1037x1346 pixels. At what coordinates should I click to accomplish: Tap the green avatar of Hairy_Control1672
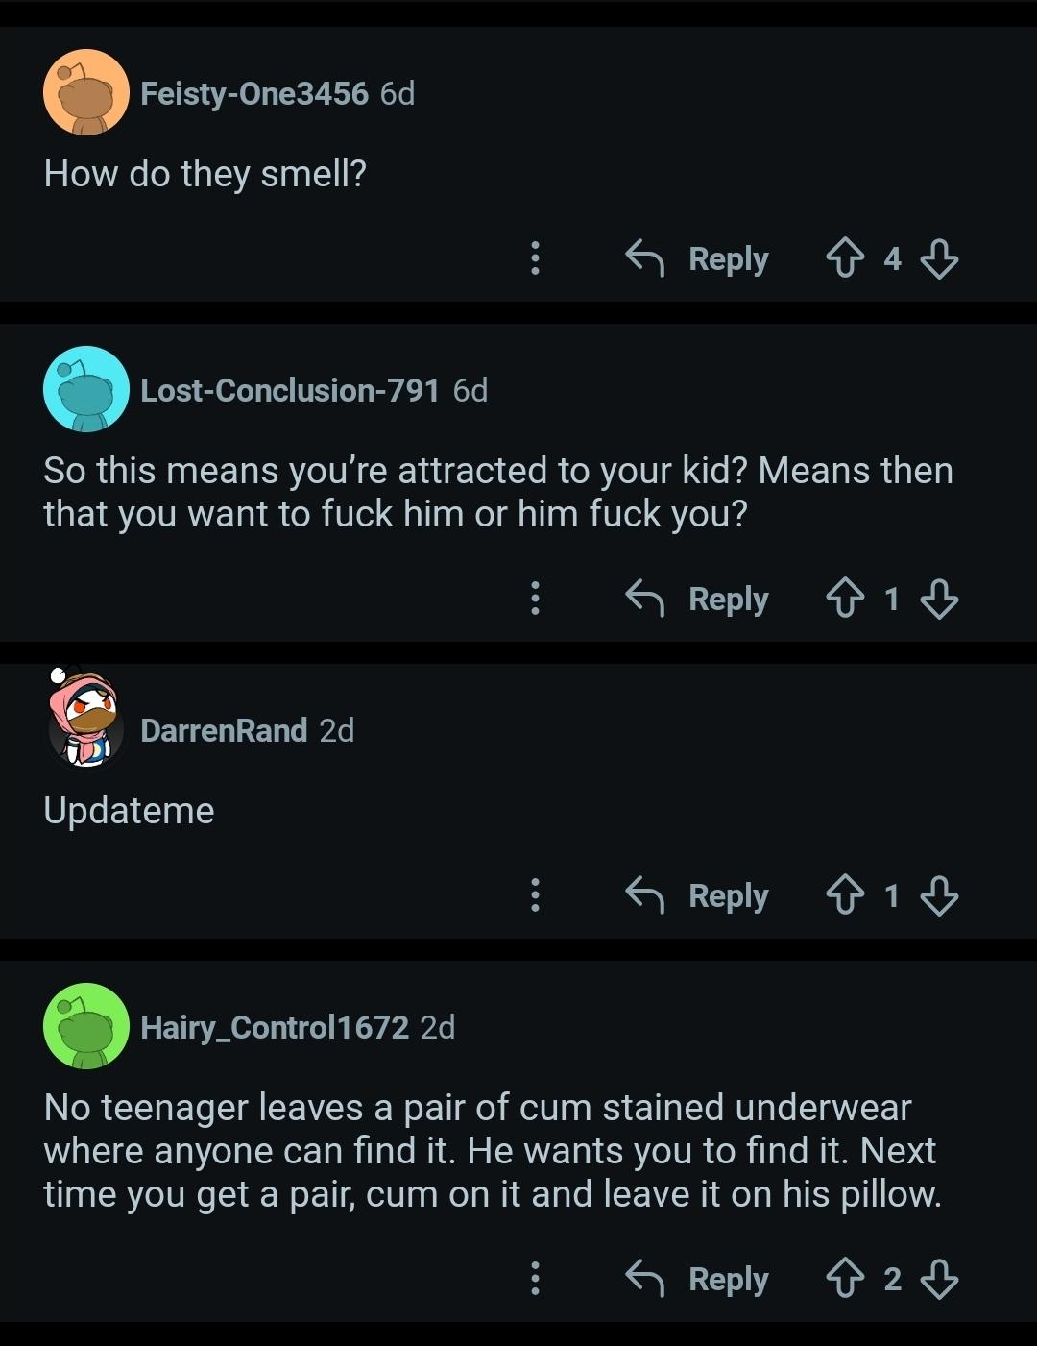pos(86,1026)
